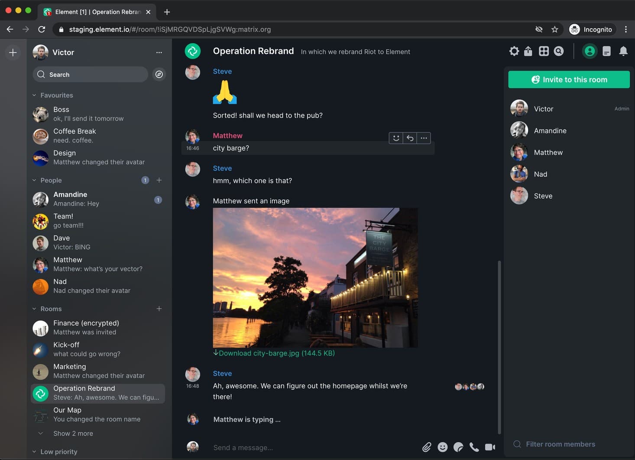Open Victor's user menu ellipsis
Image resolution: width=635 pixels, height=460 pixels.
pos(159,52)
